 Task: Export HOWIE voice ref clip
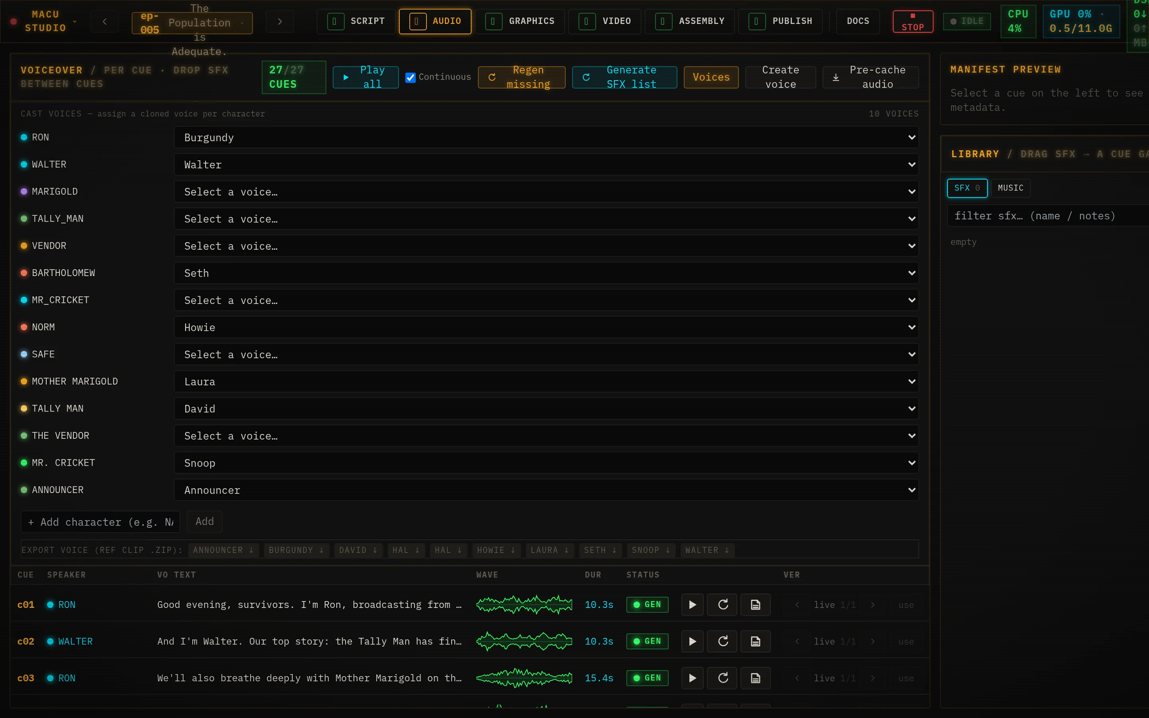[x=496, y=550]
